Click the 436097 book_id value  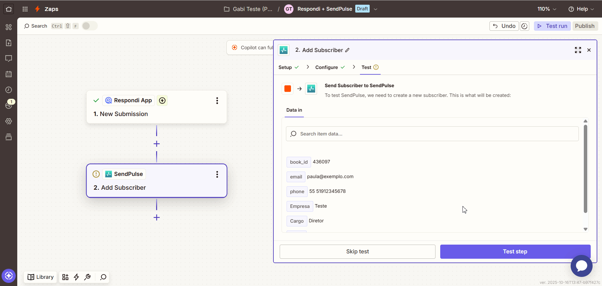(x=321, y=162)
